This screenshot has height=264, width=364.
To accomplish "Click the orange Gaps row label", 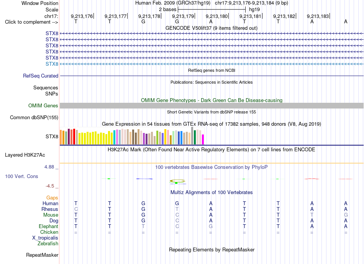I will click(52, 198).
